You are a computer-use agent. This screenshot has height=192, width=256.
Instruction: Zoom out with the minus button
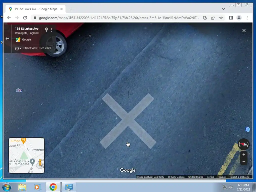click(244, 162)
